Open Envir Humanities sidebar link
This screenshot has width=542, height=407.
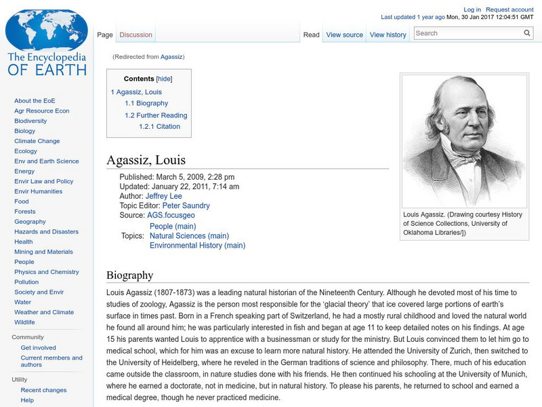pyautogui.click(x=39, y=191)
